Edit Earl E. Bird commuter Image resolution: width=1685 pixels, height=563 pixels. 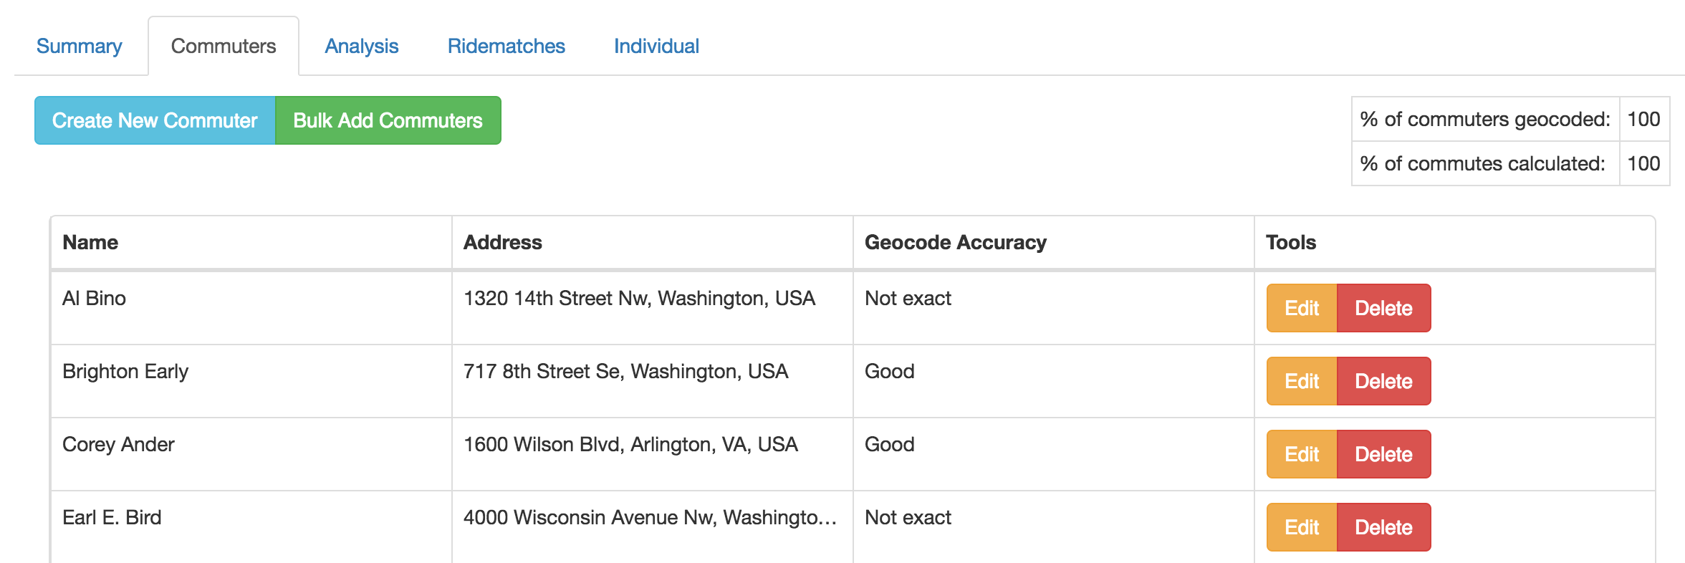pos(1302,527)
